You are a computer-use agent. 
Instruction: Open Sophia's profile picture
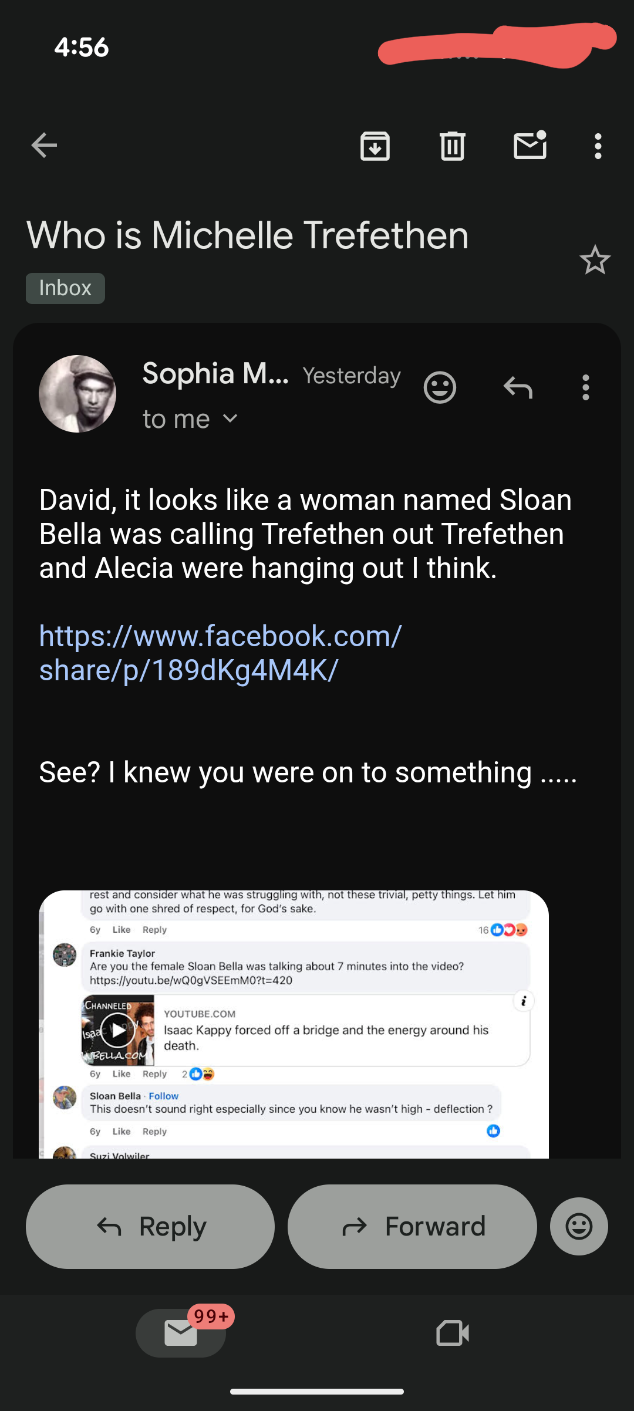(x=77, y=394)
